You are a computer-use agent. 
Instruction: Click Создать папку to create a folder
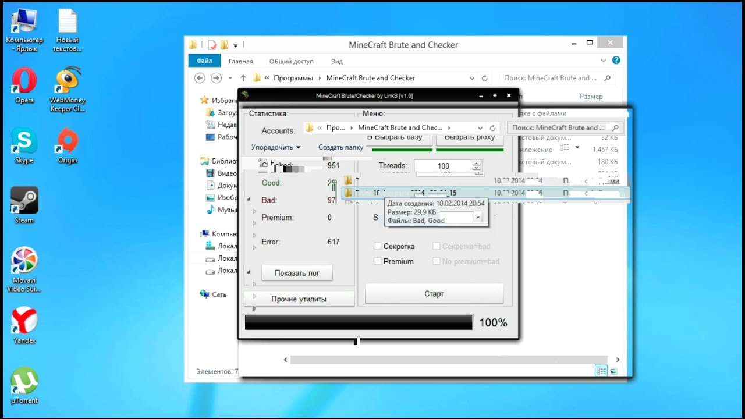click(341, 147)
